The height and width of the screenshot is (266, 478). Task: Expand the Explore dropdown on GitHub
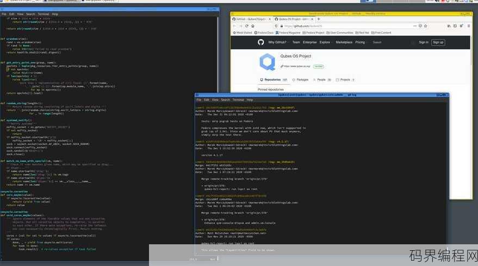[x=325, y=42]
